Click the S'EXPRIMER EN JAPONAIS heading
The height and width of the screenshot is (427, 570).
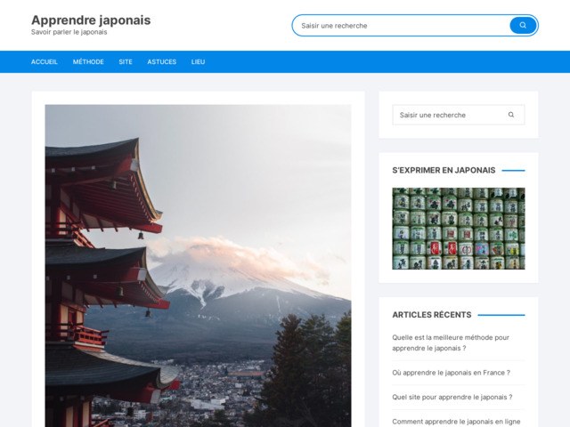point(444,170)
